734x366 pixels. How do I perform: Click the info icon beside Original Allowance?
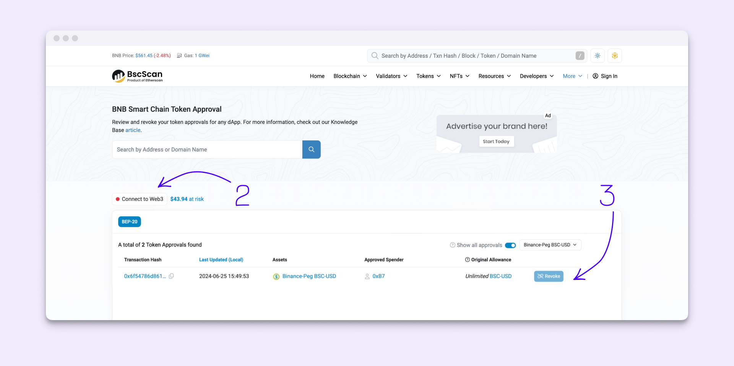coord(468,260)
